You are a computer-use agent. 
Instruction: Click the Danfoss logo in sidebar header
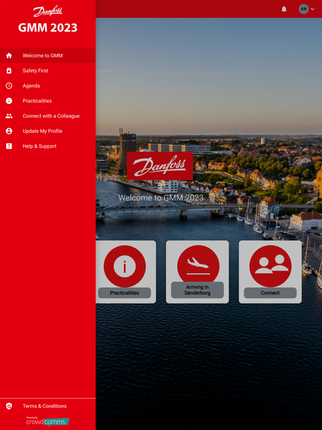click(48, 12)
